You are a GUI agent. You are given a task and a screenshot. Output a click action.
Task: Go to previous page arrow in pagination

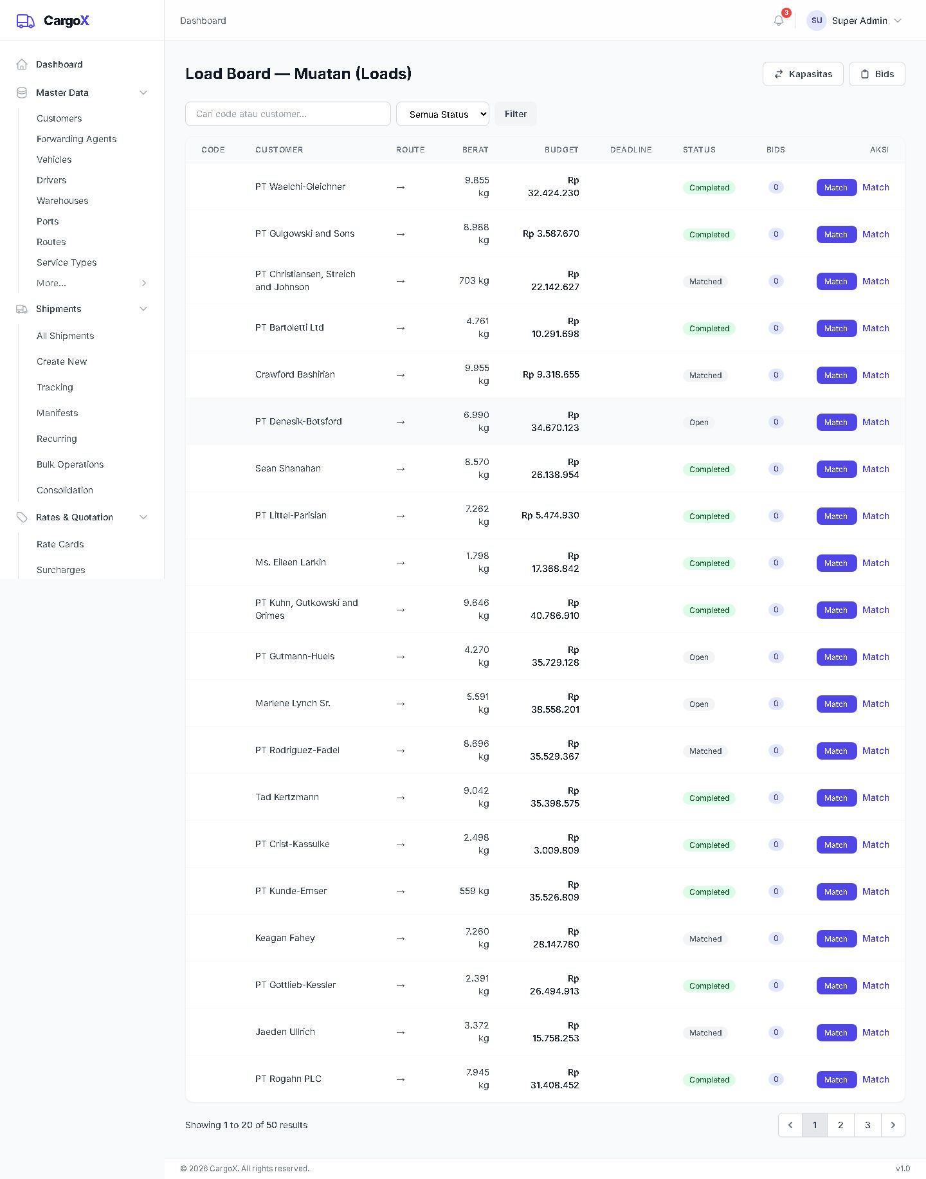tap(790, 1125)
